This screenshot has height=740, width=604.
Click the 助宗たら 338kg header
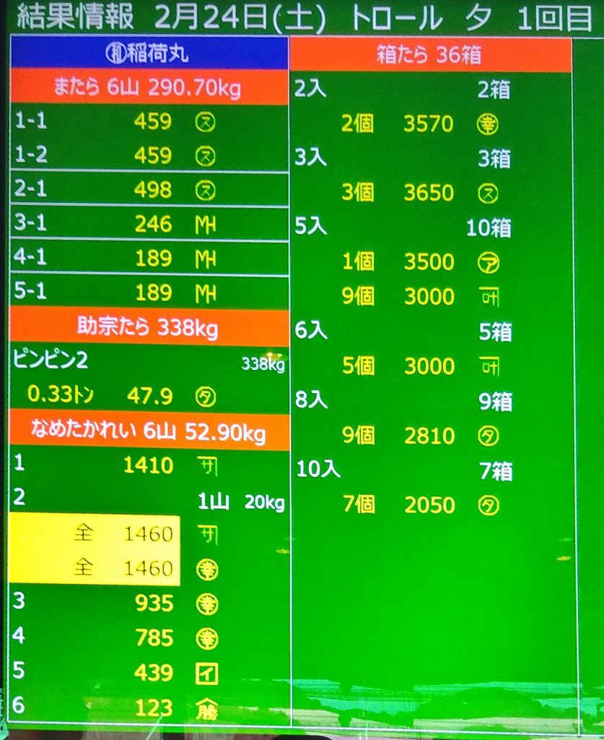coord(149,327)
